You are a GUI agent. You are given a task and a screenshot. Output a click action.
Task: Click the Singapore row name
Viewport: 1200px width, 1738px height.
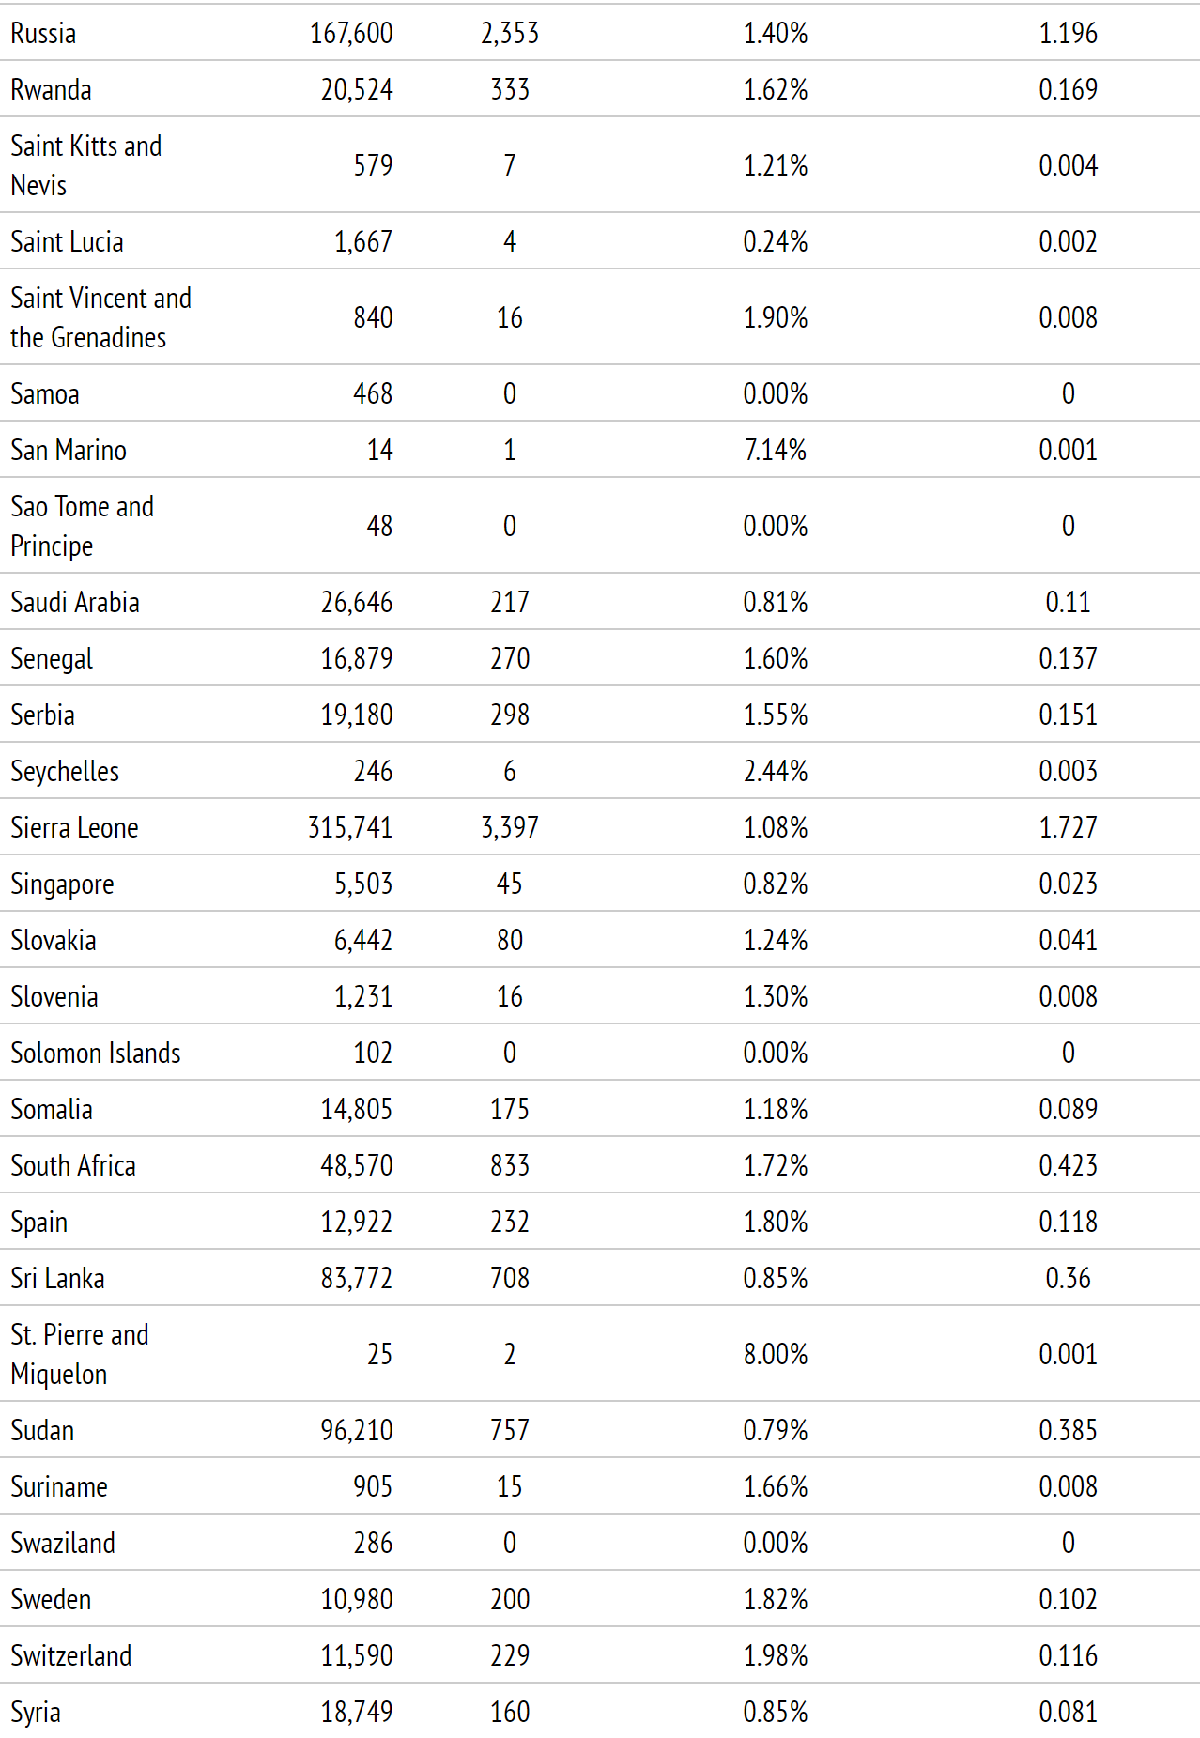pos(62,884)
